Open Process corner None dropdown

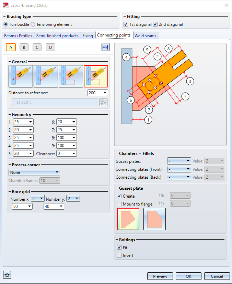(x=34, y=172)
